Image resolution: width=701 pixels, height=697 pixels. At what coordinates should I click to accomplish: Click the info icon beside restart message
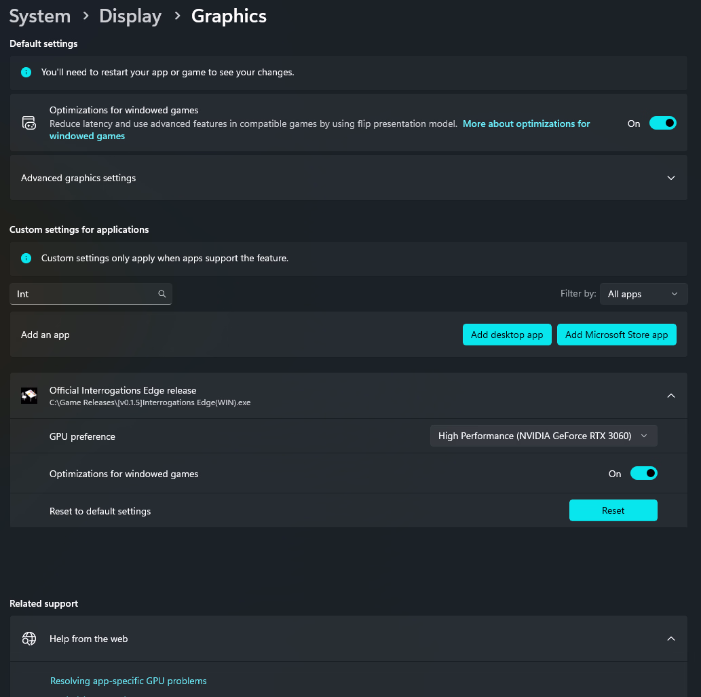(26, 72)
